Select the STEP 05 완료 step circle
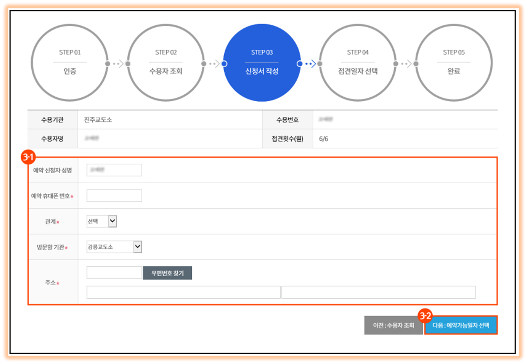The height and width of the screenshot is (364, 527). [454, 63]
